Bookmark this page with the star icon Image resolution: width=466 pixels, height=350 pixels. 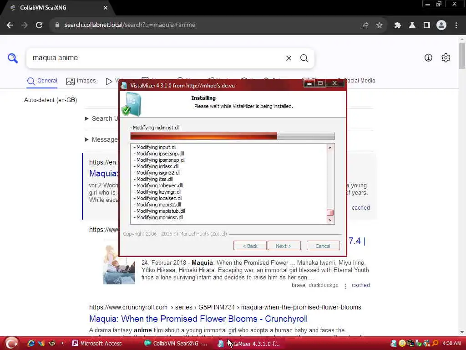[x=379, y=26]
